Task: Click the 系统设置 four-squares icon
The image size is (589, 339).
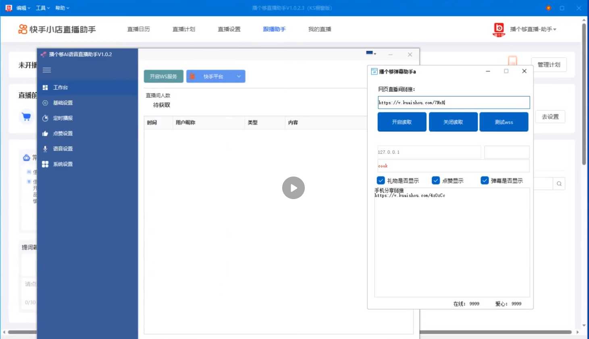Action: coord(45,164)
